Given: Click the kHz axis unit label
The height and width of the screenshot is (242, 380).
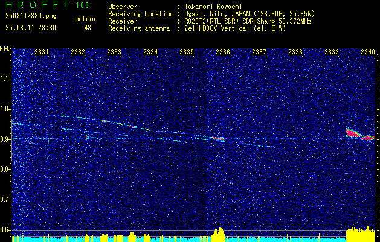Looking at the screenshot, I should point(5,49).
